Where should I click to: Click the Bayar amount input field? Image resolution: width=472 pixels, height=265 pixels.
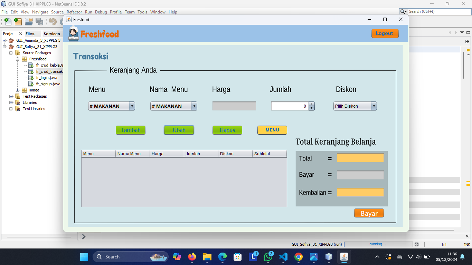tap(360, 175)
